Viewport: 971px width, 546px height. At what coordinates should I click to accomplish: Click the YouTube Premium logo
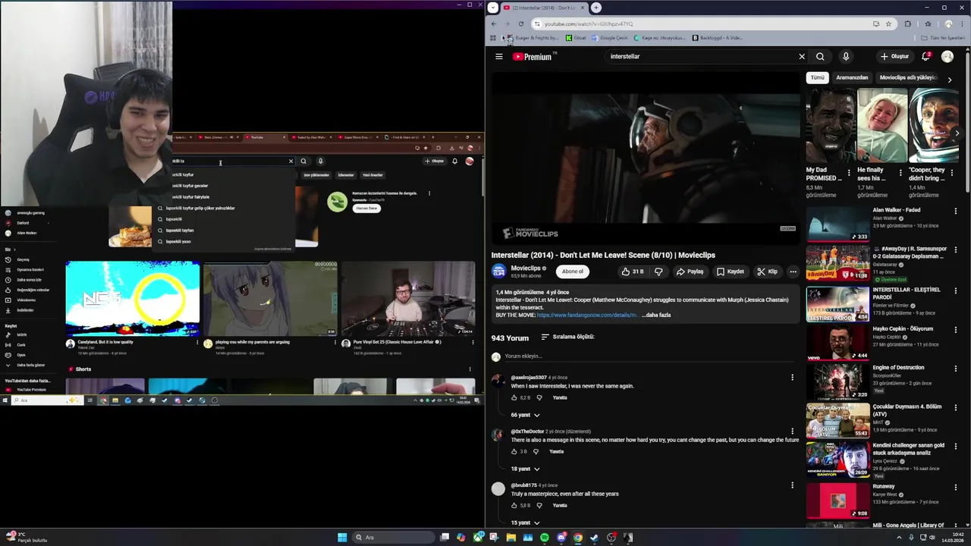[534, 56]
